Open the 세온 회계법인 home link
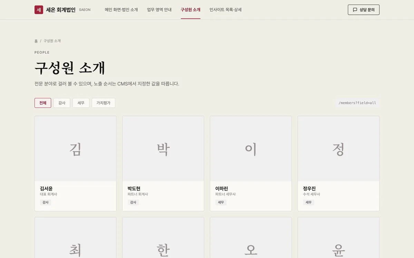Screen dimensions: 414x258 (x=62, y=10)
